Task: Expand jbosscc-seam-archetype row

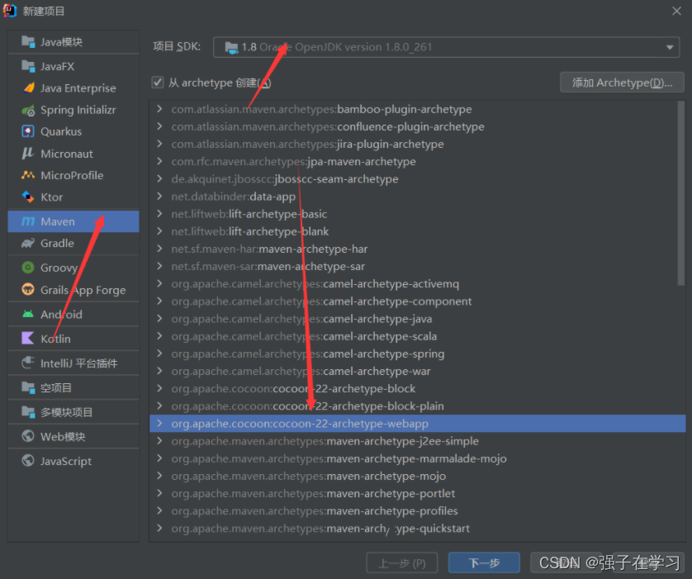Action: [159, 178]
